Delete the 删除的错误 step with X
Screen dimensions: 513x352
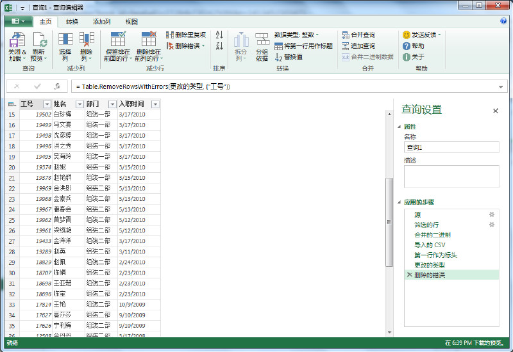coord(409,275)
